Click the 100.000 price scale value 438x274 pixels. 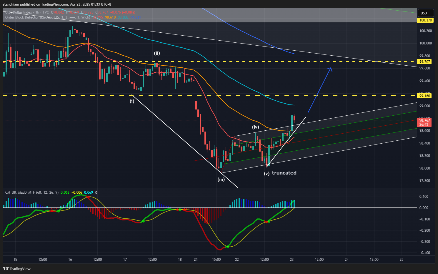(426, 43)
